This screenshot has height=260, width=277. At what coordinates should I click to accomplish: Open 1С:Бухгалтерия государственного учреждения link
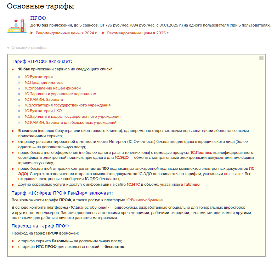[68, 105]
